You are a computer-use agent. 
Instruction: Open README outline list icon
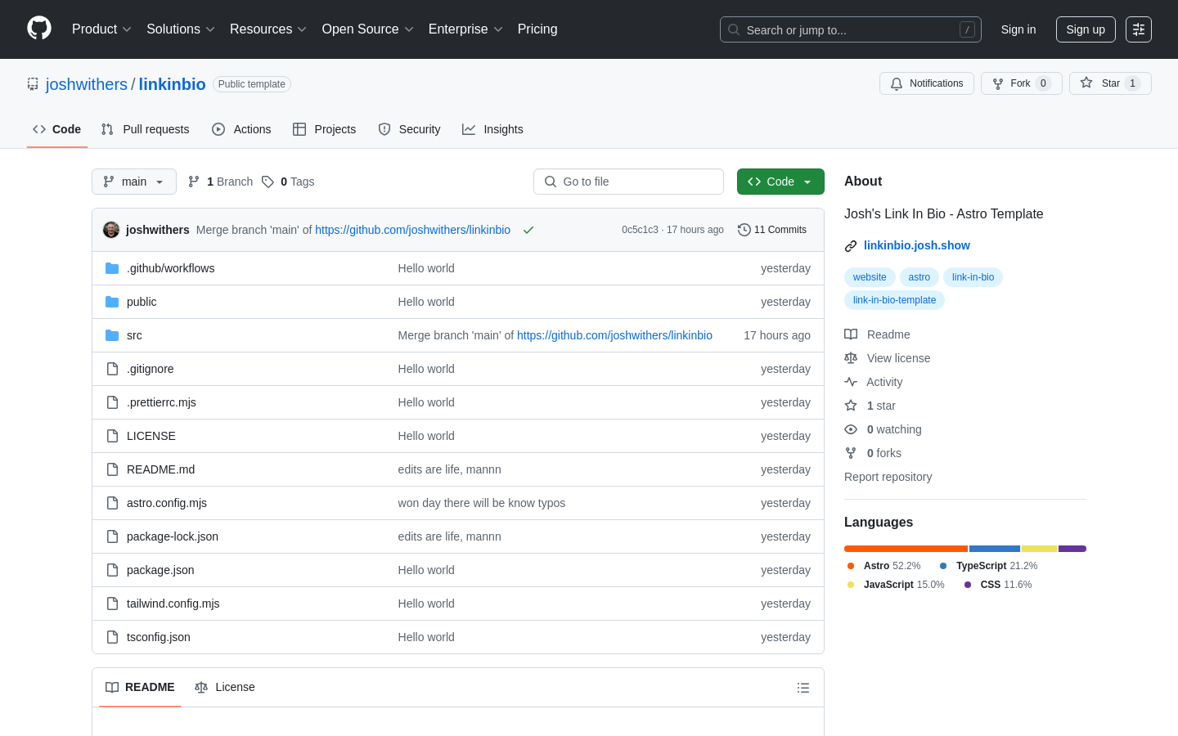coord(803,688)
